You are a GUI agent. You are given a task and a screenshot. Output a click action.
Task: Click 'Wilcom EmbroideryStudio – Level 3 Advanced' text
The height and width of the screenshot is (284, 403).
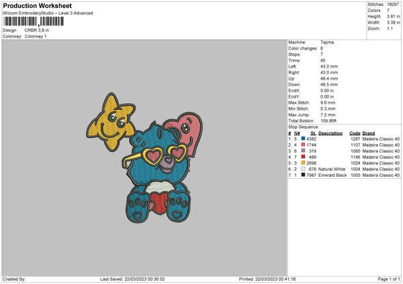click(48, 13)
